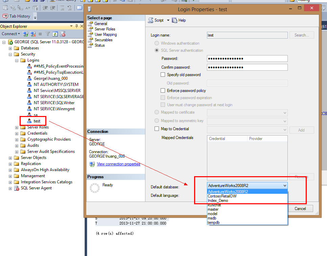Expand the Databases node in Object Explorer
Screen dimensions: 327x256
point(11,48)
